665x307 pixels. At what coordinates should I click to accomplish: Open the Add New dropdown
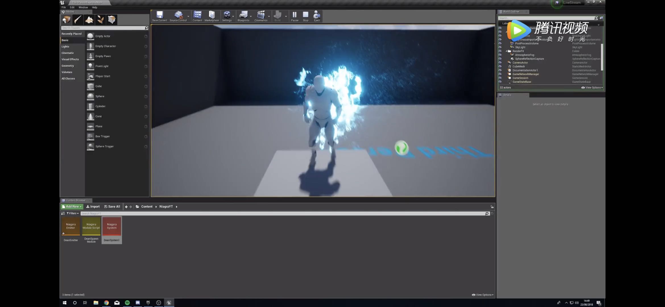[71, 206]
